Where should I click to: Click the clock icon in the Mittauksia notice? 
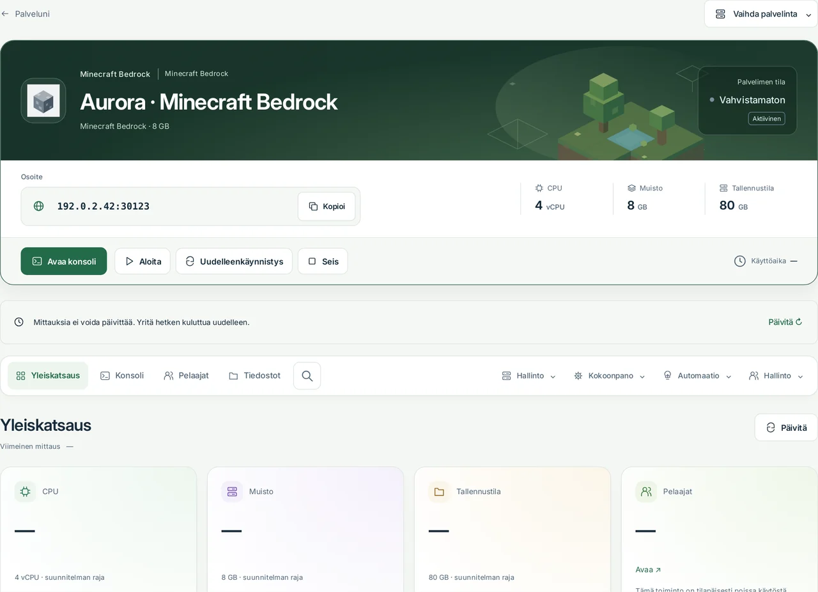point(19,322)
